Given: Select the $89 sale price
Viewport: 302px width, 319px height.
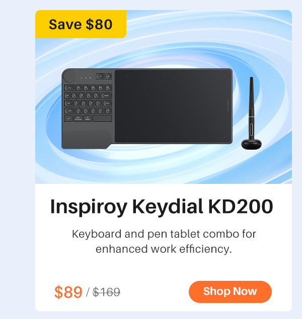Looking at the screenshot, I should tap(68, 292).
